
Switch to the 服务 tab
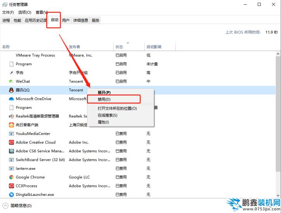95,20
